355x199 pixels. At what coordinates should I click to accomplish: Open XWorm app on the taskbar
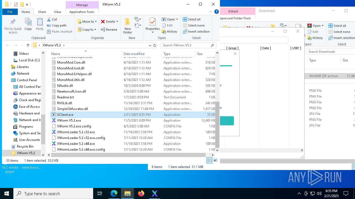pos(155,193)
